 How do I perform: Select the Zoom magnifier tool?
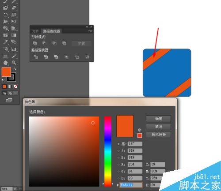pyautogui.click(x=14, y=63)
